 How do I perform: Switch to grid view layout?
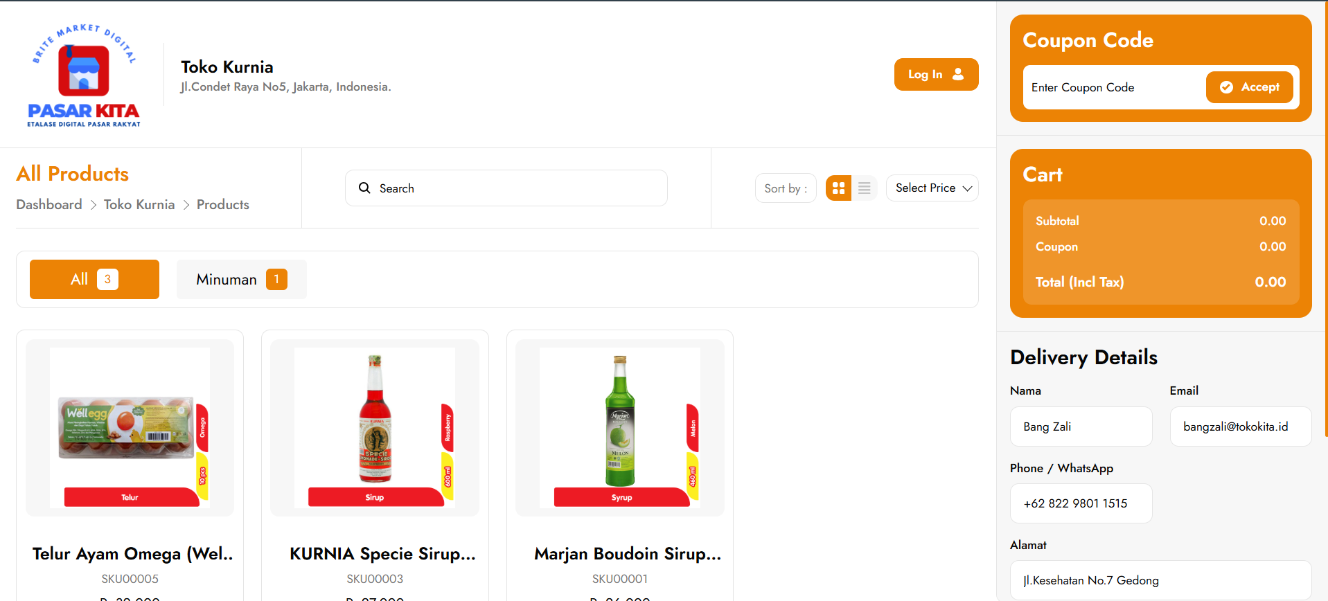click(x=838, y=188)
